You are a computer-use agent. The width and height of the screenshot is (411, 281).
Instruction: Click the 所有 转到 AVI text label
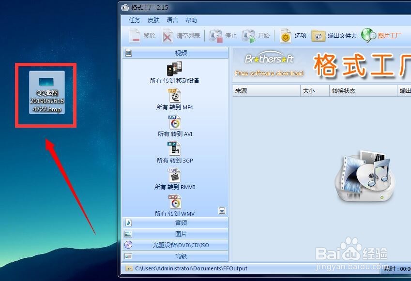click(175, 134)
